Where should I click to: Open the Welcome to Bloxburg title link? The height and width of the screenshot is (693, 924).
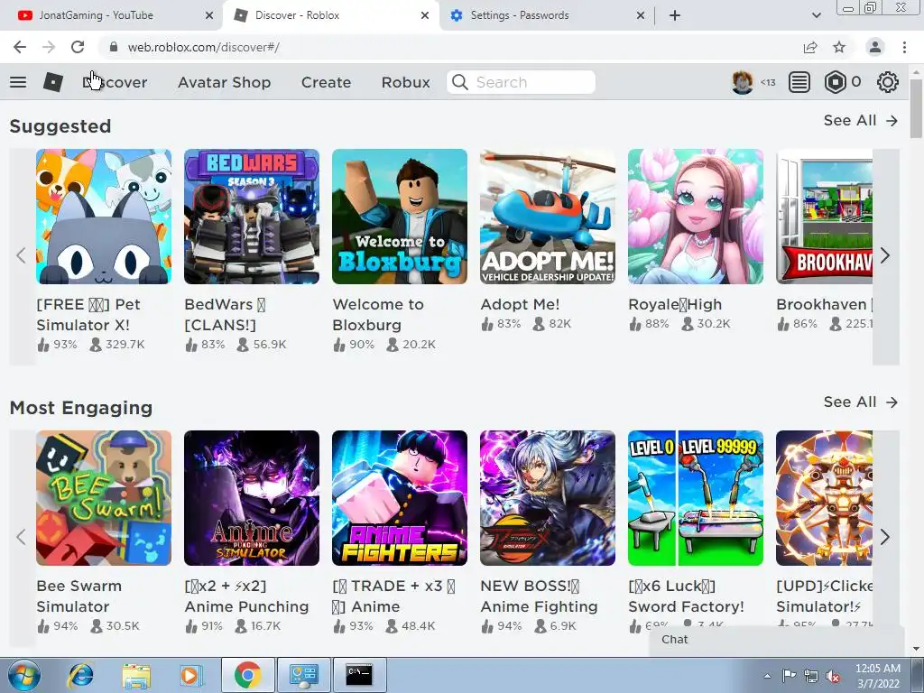tap(378, 315)
